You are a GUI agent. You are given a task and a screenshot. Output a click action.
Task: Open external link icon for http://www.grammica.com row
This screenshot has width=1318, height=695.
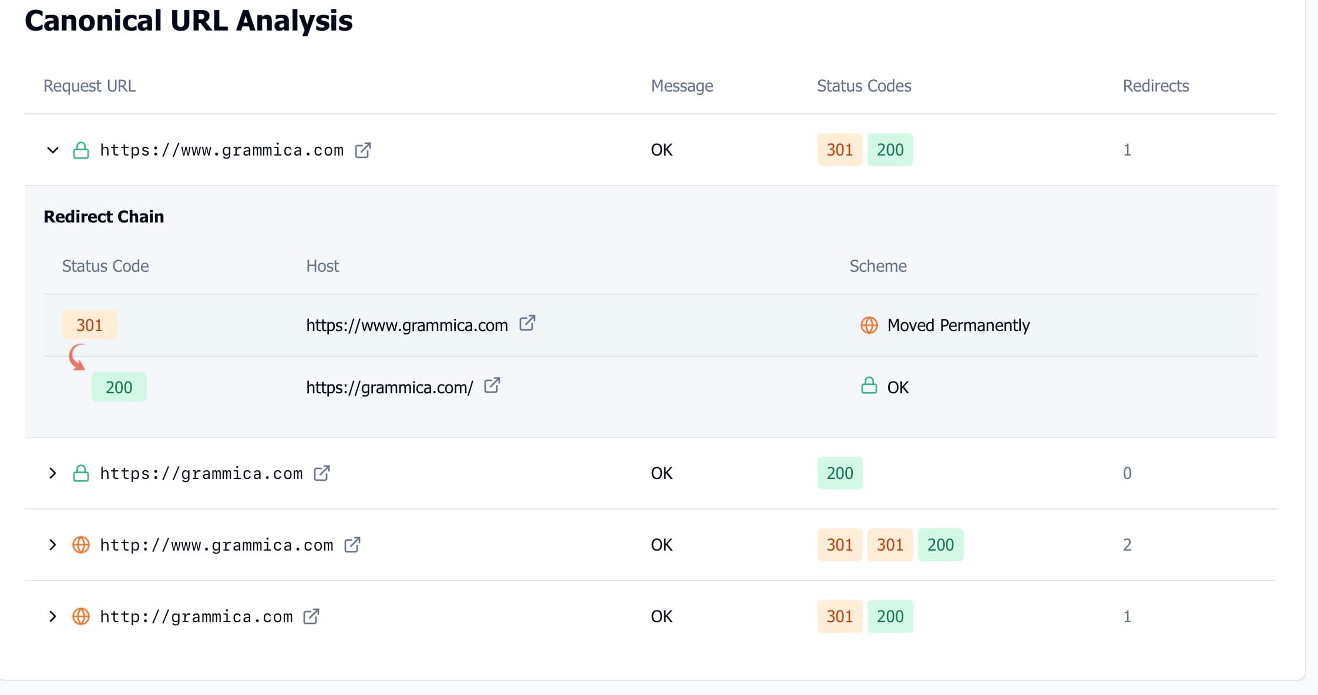click(352, 545)
